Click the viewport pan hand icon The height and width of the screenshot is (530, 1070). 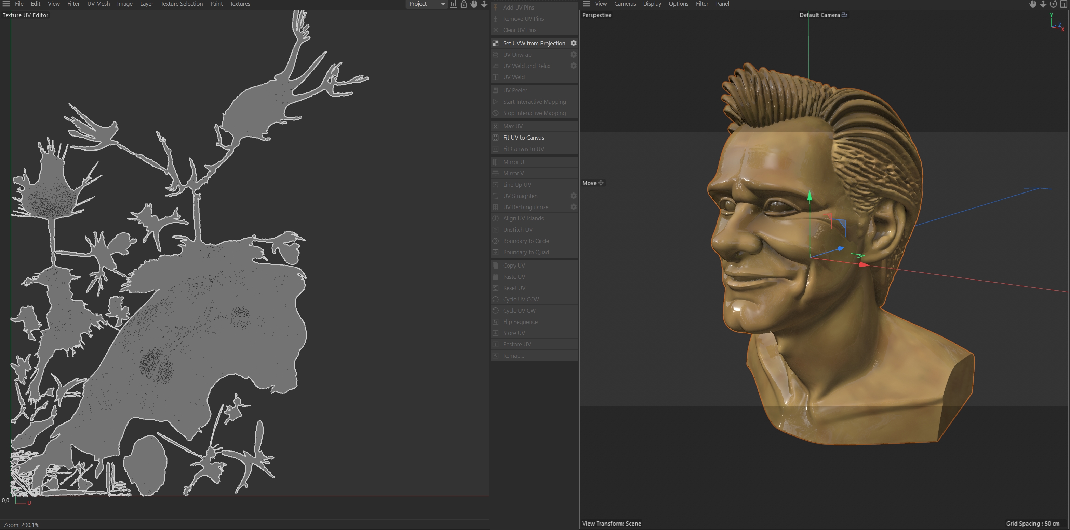[x=1033, y=4]
